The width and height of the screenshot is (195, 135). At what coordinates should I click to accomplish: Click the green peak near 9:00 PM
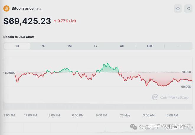(107, 64)
